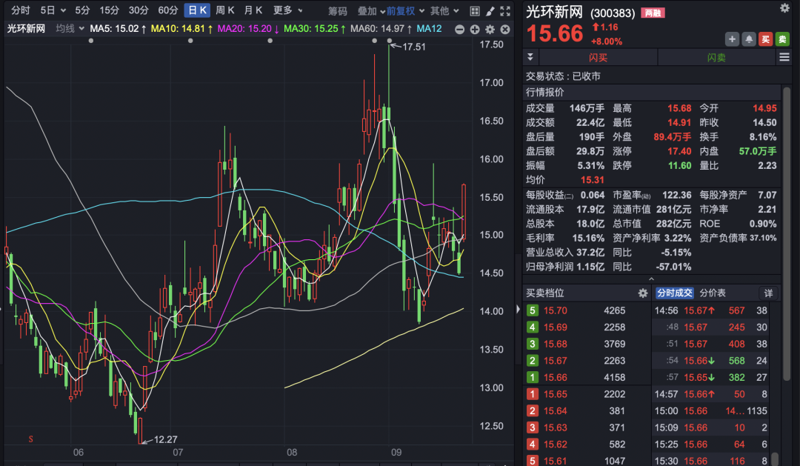Viewport: 800px width, 466px height.
Task: Open the 买卖档位 order book settings gear
Action: [x=642, y=293]
